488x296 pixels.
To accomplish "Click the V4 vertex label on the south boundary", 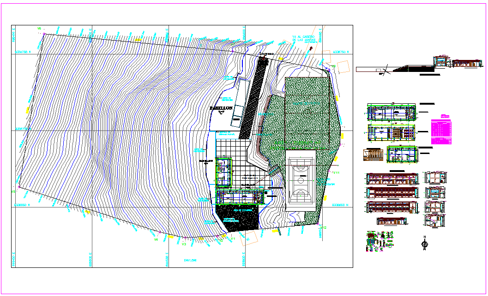I will [156, 240].
